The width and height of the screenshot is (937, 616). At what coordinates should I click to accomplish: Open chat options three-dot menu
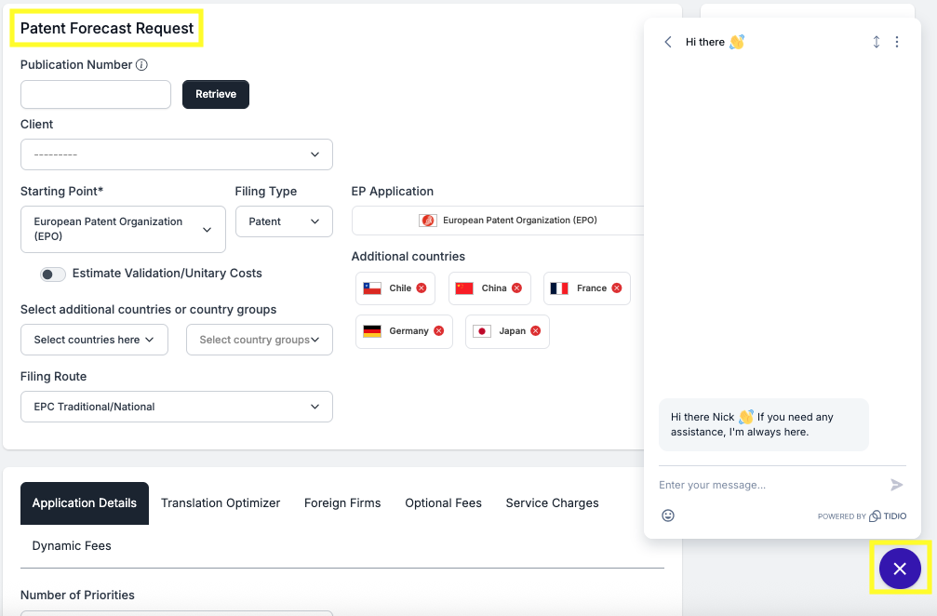(897, 42)
